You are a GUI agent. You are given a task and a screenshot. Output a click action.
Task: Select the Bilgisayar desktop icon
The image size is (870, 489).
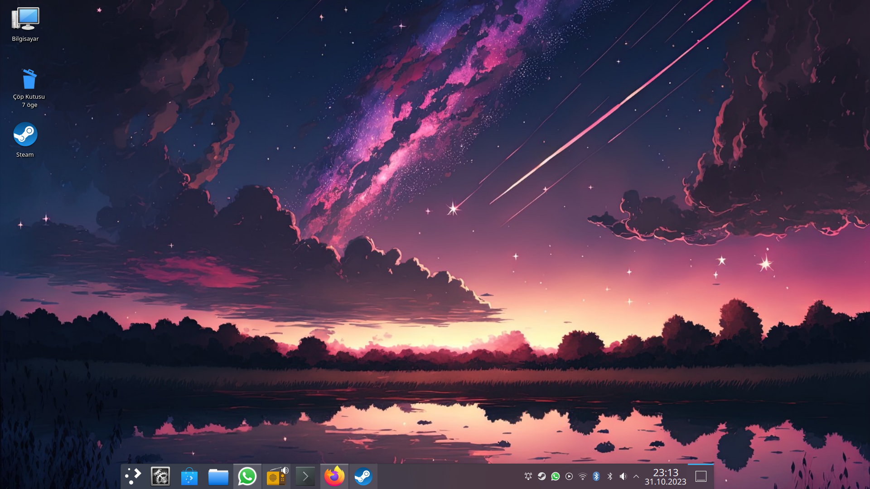tap(25, 20)
